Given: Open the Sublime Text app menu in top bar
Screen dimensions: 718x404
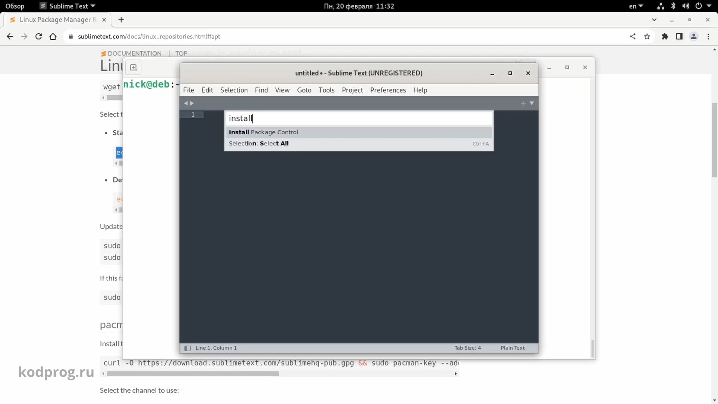Looking at the screenshot, I should 68,6.
